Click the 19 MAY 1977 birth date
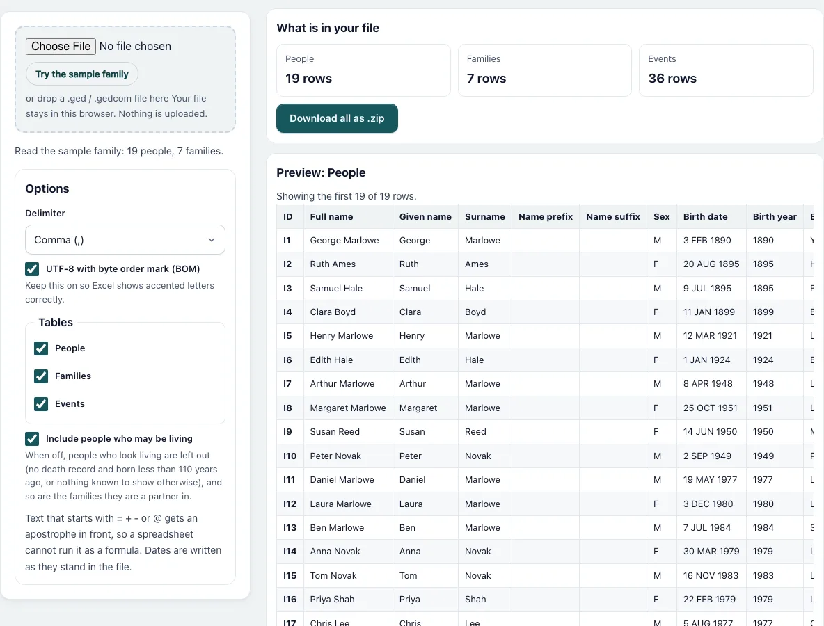 (x=710, y=479)
